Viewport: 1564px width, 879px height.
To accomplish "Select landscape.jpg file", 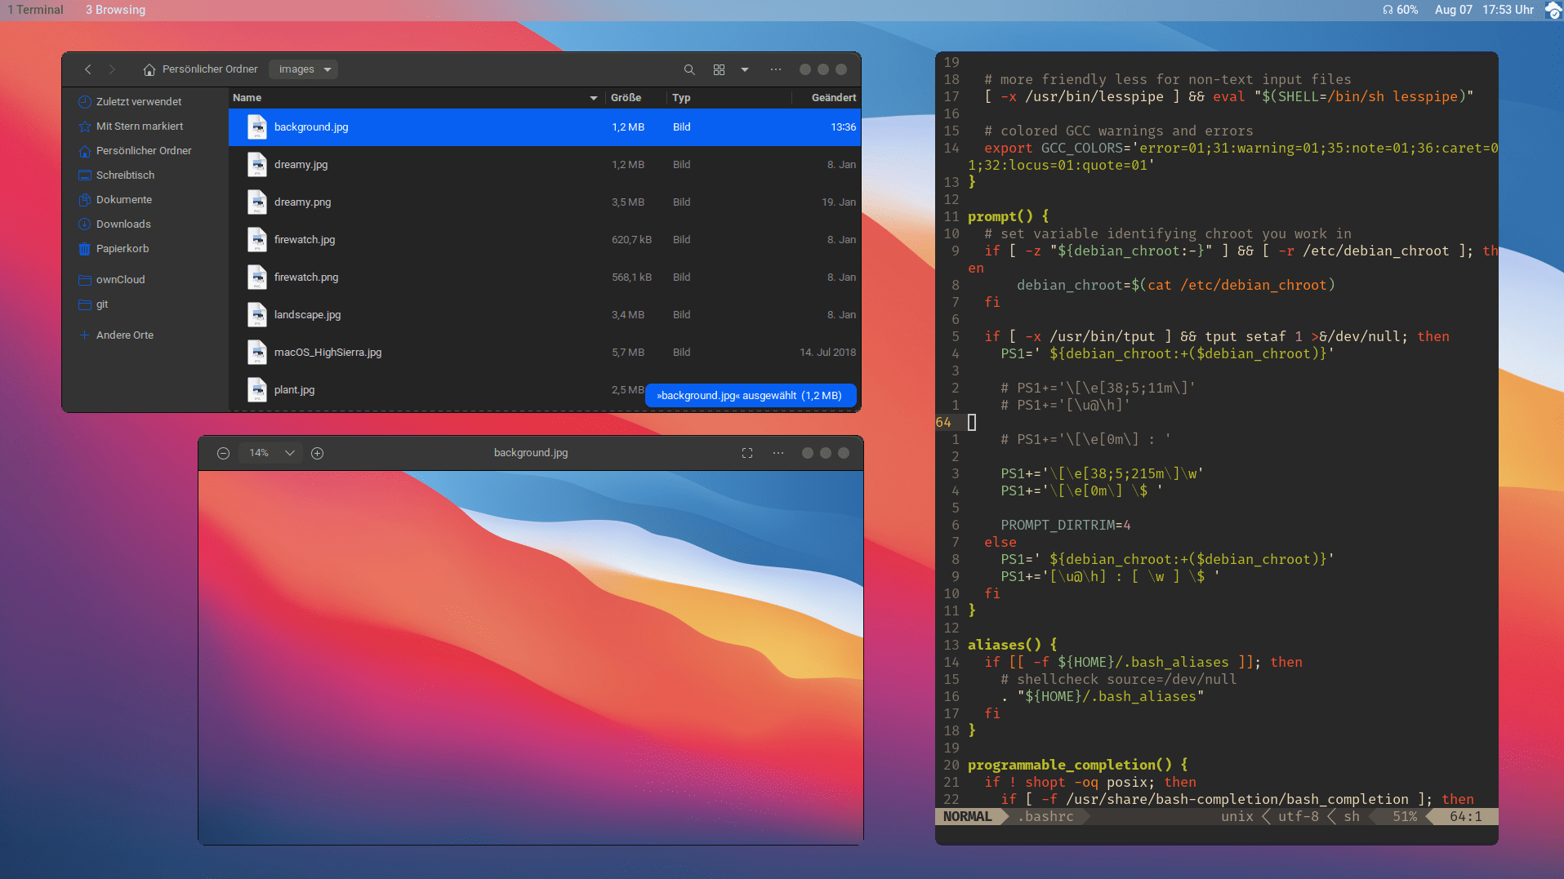I will (x=544, y=315).
